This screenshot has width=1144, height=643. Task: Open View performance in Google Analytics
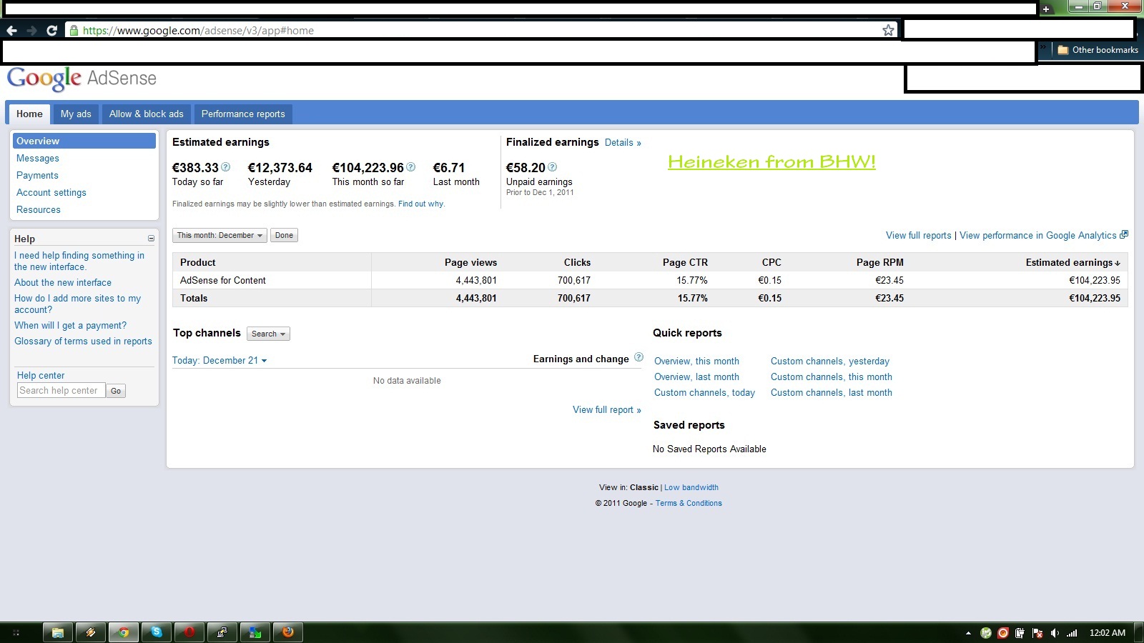click(1038, 236)
